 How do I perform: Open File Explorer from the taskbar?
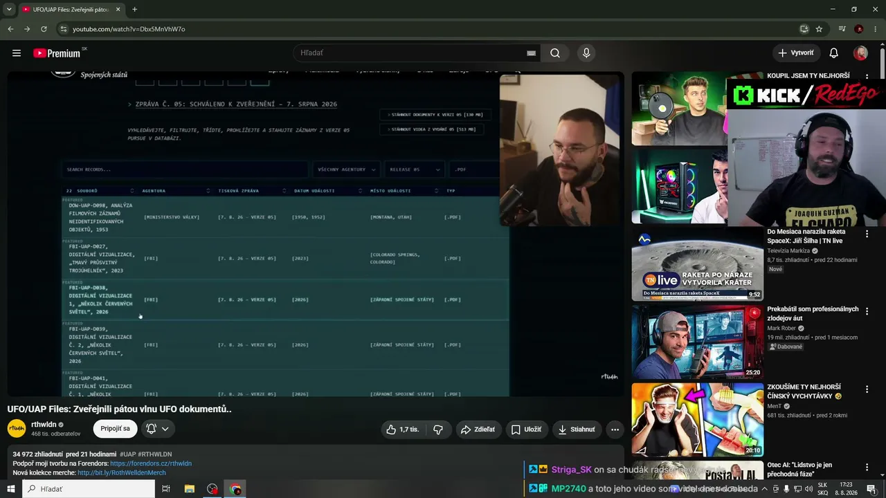189,489
